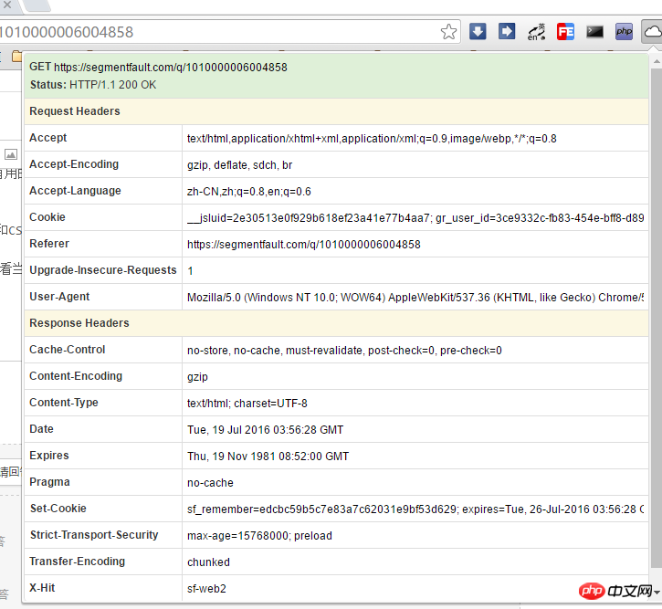Open the black terminal extension icon
This screenshot has height=609, width=662.
pos(594,32)
